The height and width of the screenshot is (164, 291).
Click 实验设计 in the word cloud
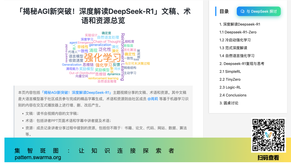(x=91, y=35)
